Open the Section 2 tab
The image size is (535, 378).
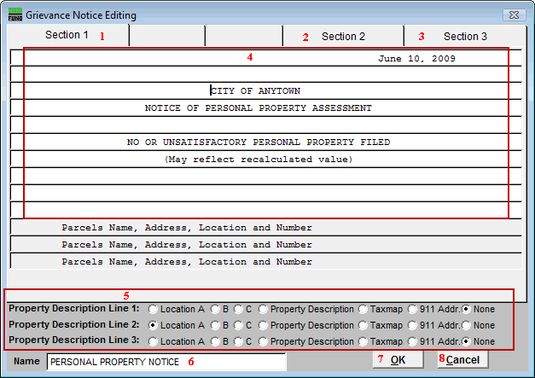pyautogui.click(x=343, y=37)
